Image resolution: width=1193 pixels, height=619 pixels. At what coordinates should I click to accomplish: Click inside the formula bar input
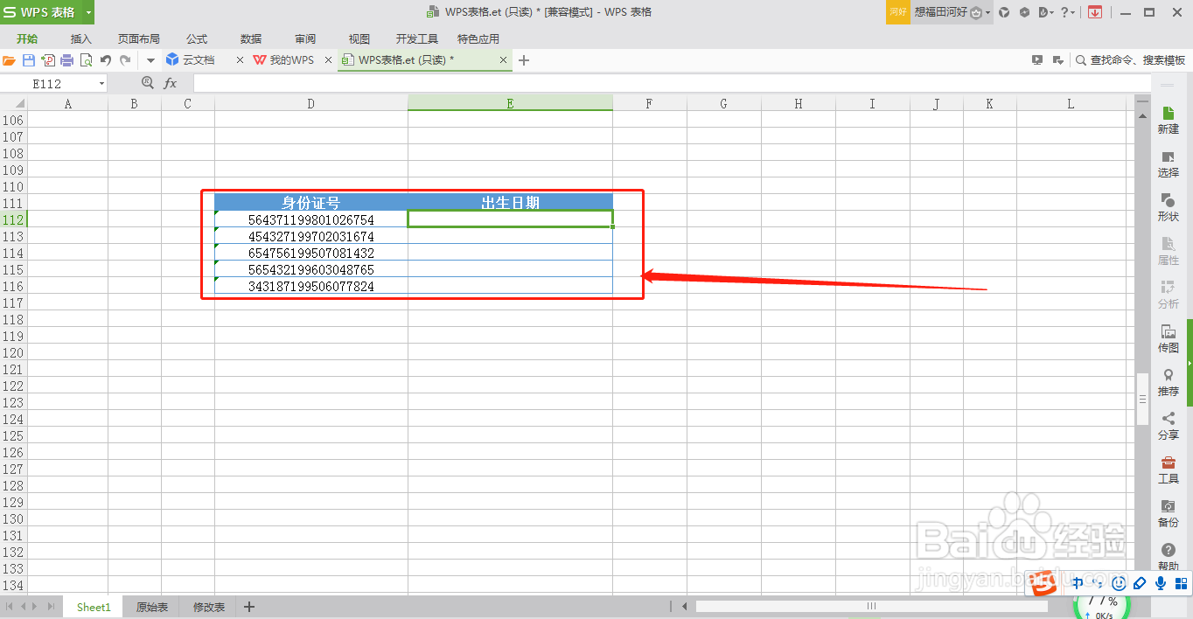coord(672,83)
